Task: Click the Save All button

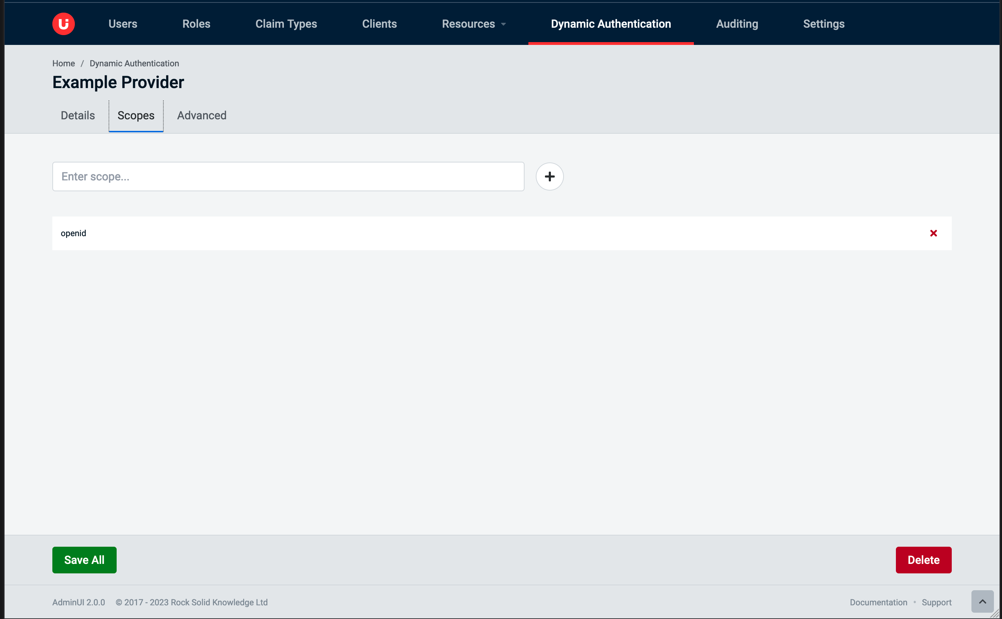Action: tap(84, 560)
